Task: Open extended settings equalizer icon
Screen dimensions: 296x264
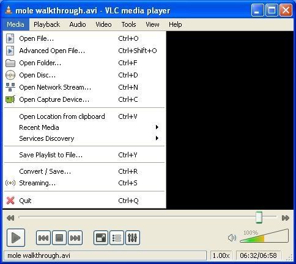Action: pos(133,238)
